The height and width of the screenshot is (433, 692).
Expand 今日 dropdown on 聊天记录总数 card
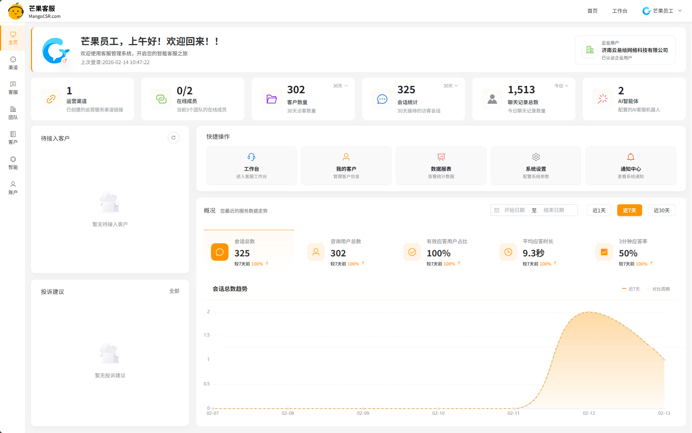click(x=561, y=86)
